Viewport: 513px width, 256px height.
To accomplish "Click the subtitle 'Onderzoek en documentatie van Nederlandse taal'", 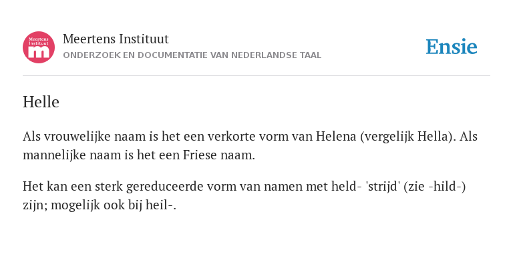I will point(192,55).
